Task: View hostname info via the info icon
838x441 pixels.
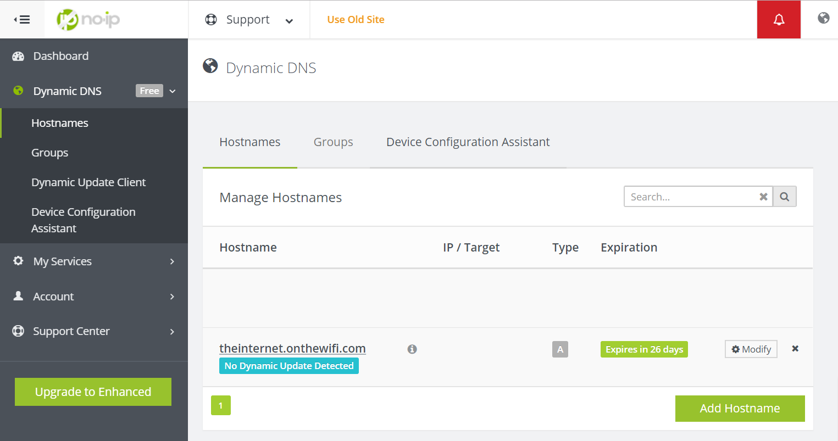Action: [412, 349]
